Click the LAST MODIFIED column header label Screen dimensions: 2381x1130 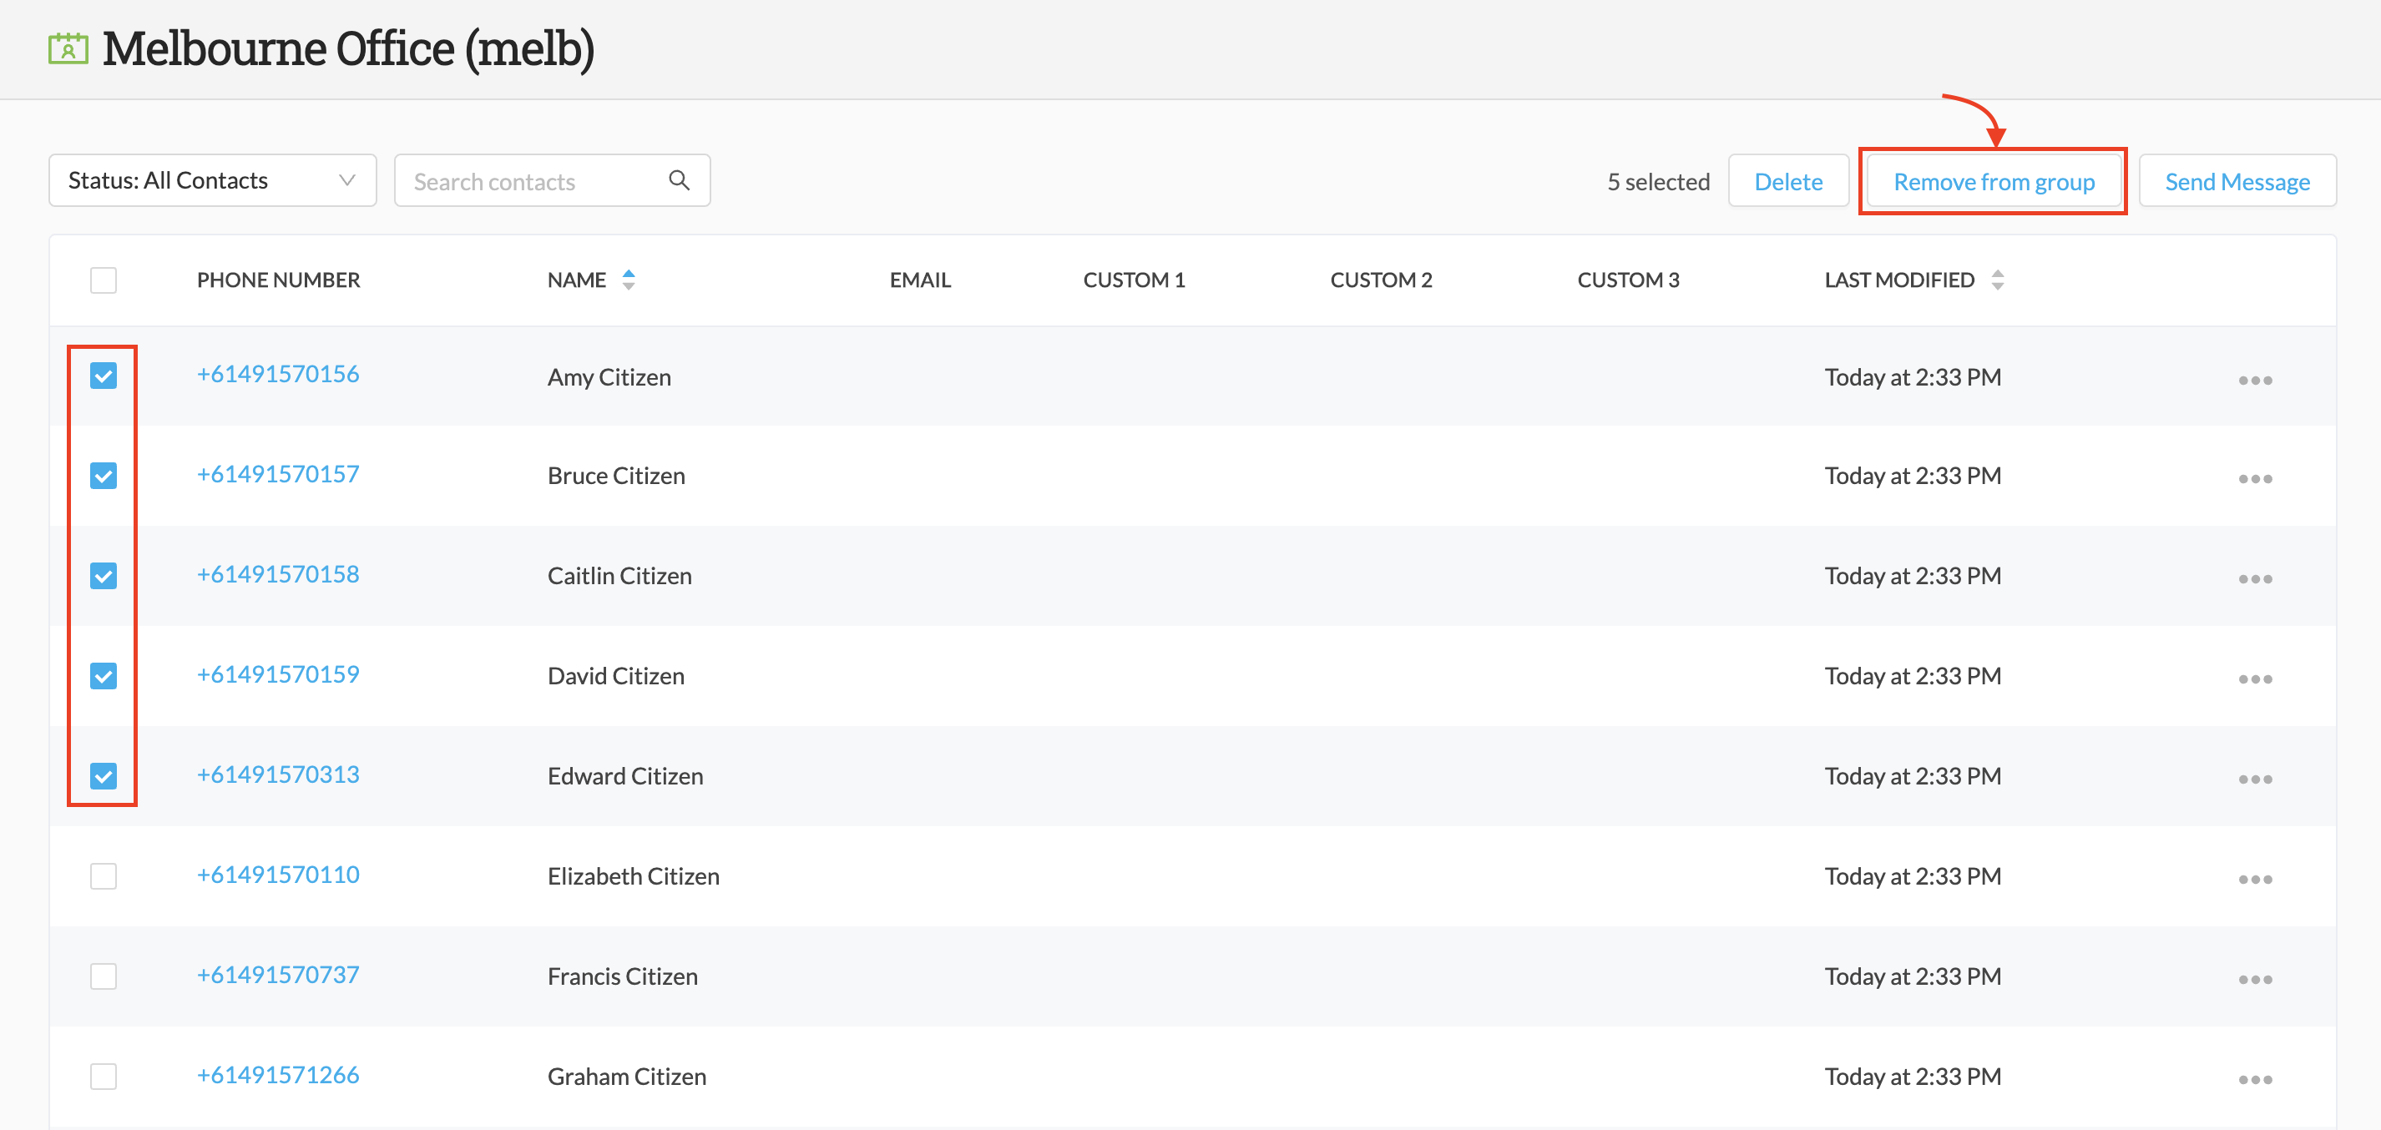(x=1898, y=280)
